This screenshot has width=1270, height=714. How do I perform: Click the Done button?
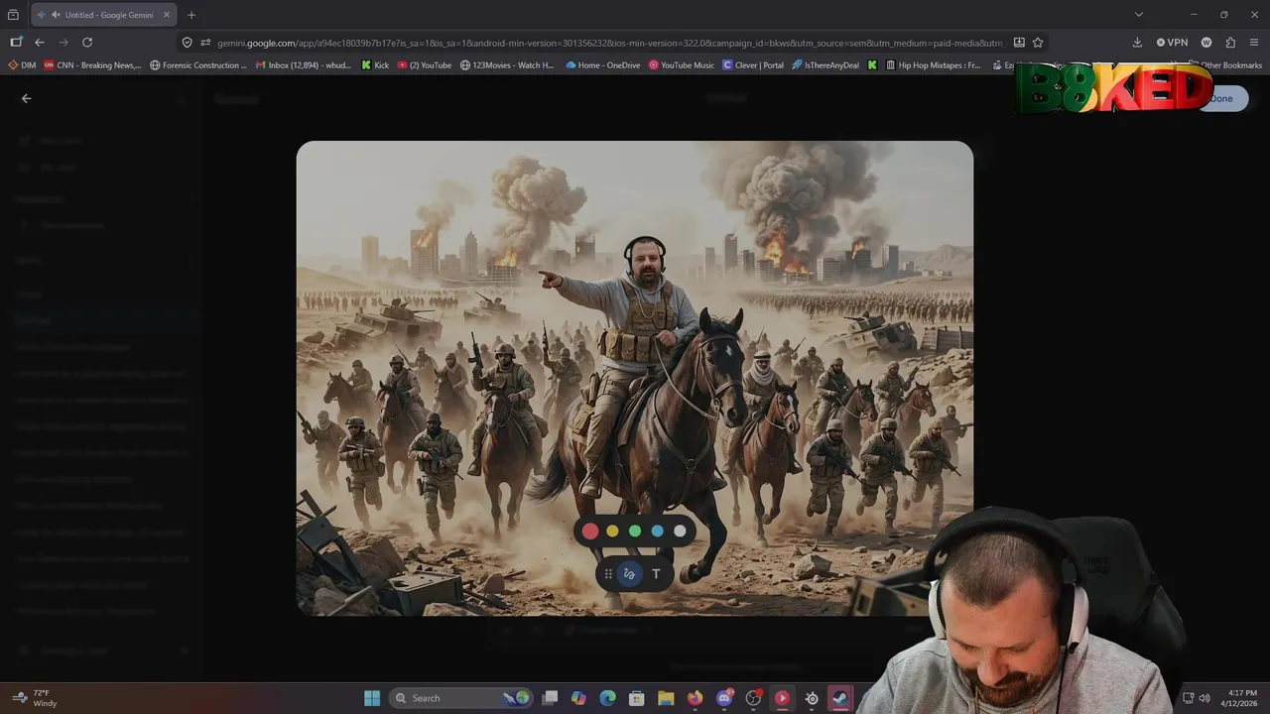[x=1221, y=98]
